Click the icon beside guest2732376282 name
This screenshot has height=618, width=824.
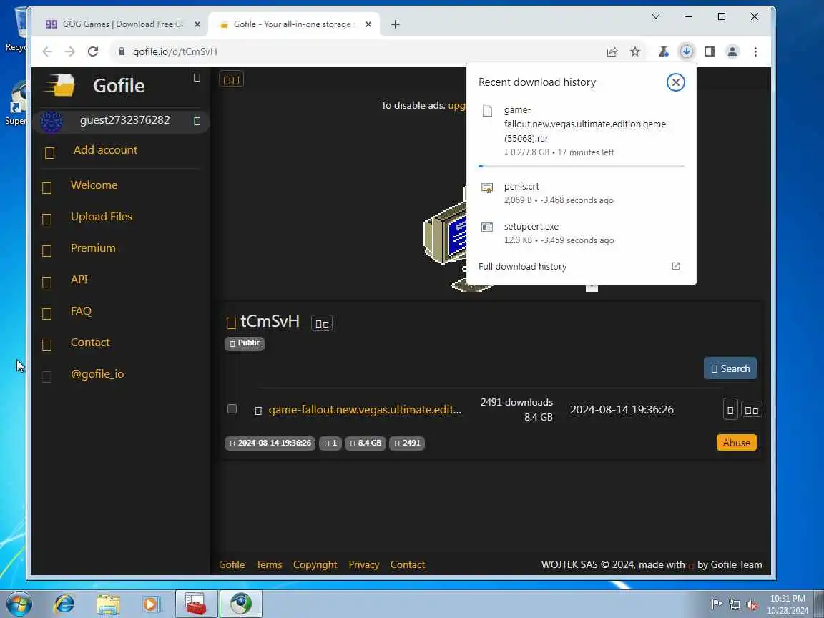[197, 122]
